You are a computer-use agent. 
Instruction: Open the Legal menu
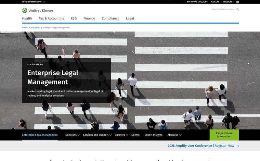130,19
